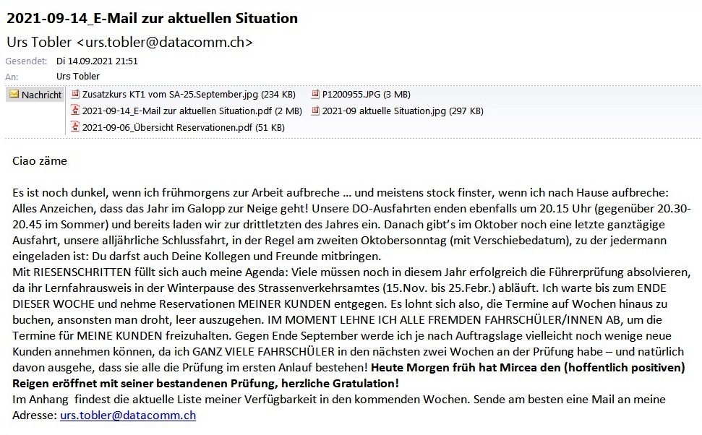
Task: Click recipient Urs Tobler in An field
Action: point(78,76)
